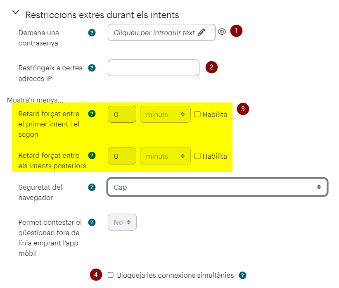339x288 pixels.
Task: Open help for Seguretat del navegador
Action: click(x=92, y=187)
